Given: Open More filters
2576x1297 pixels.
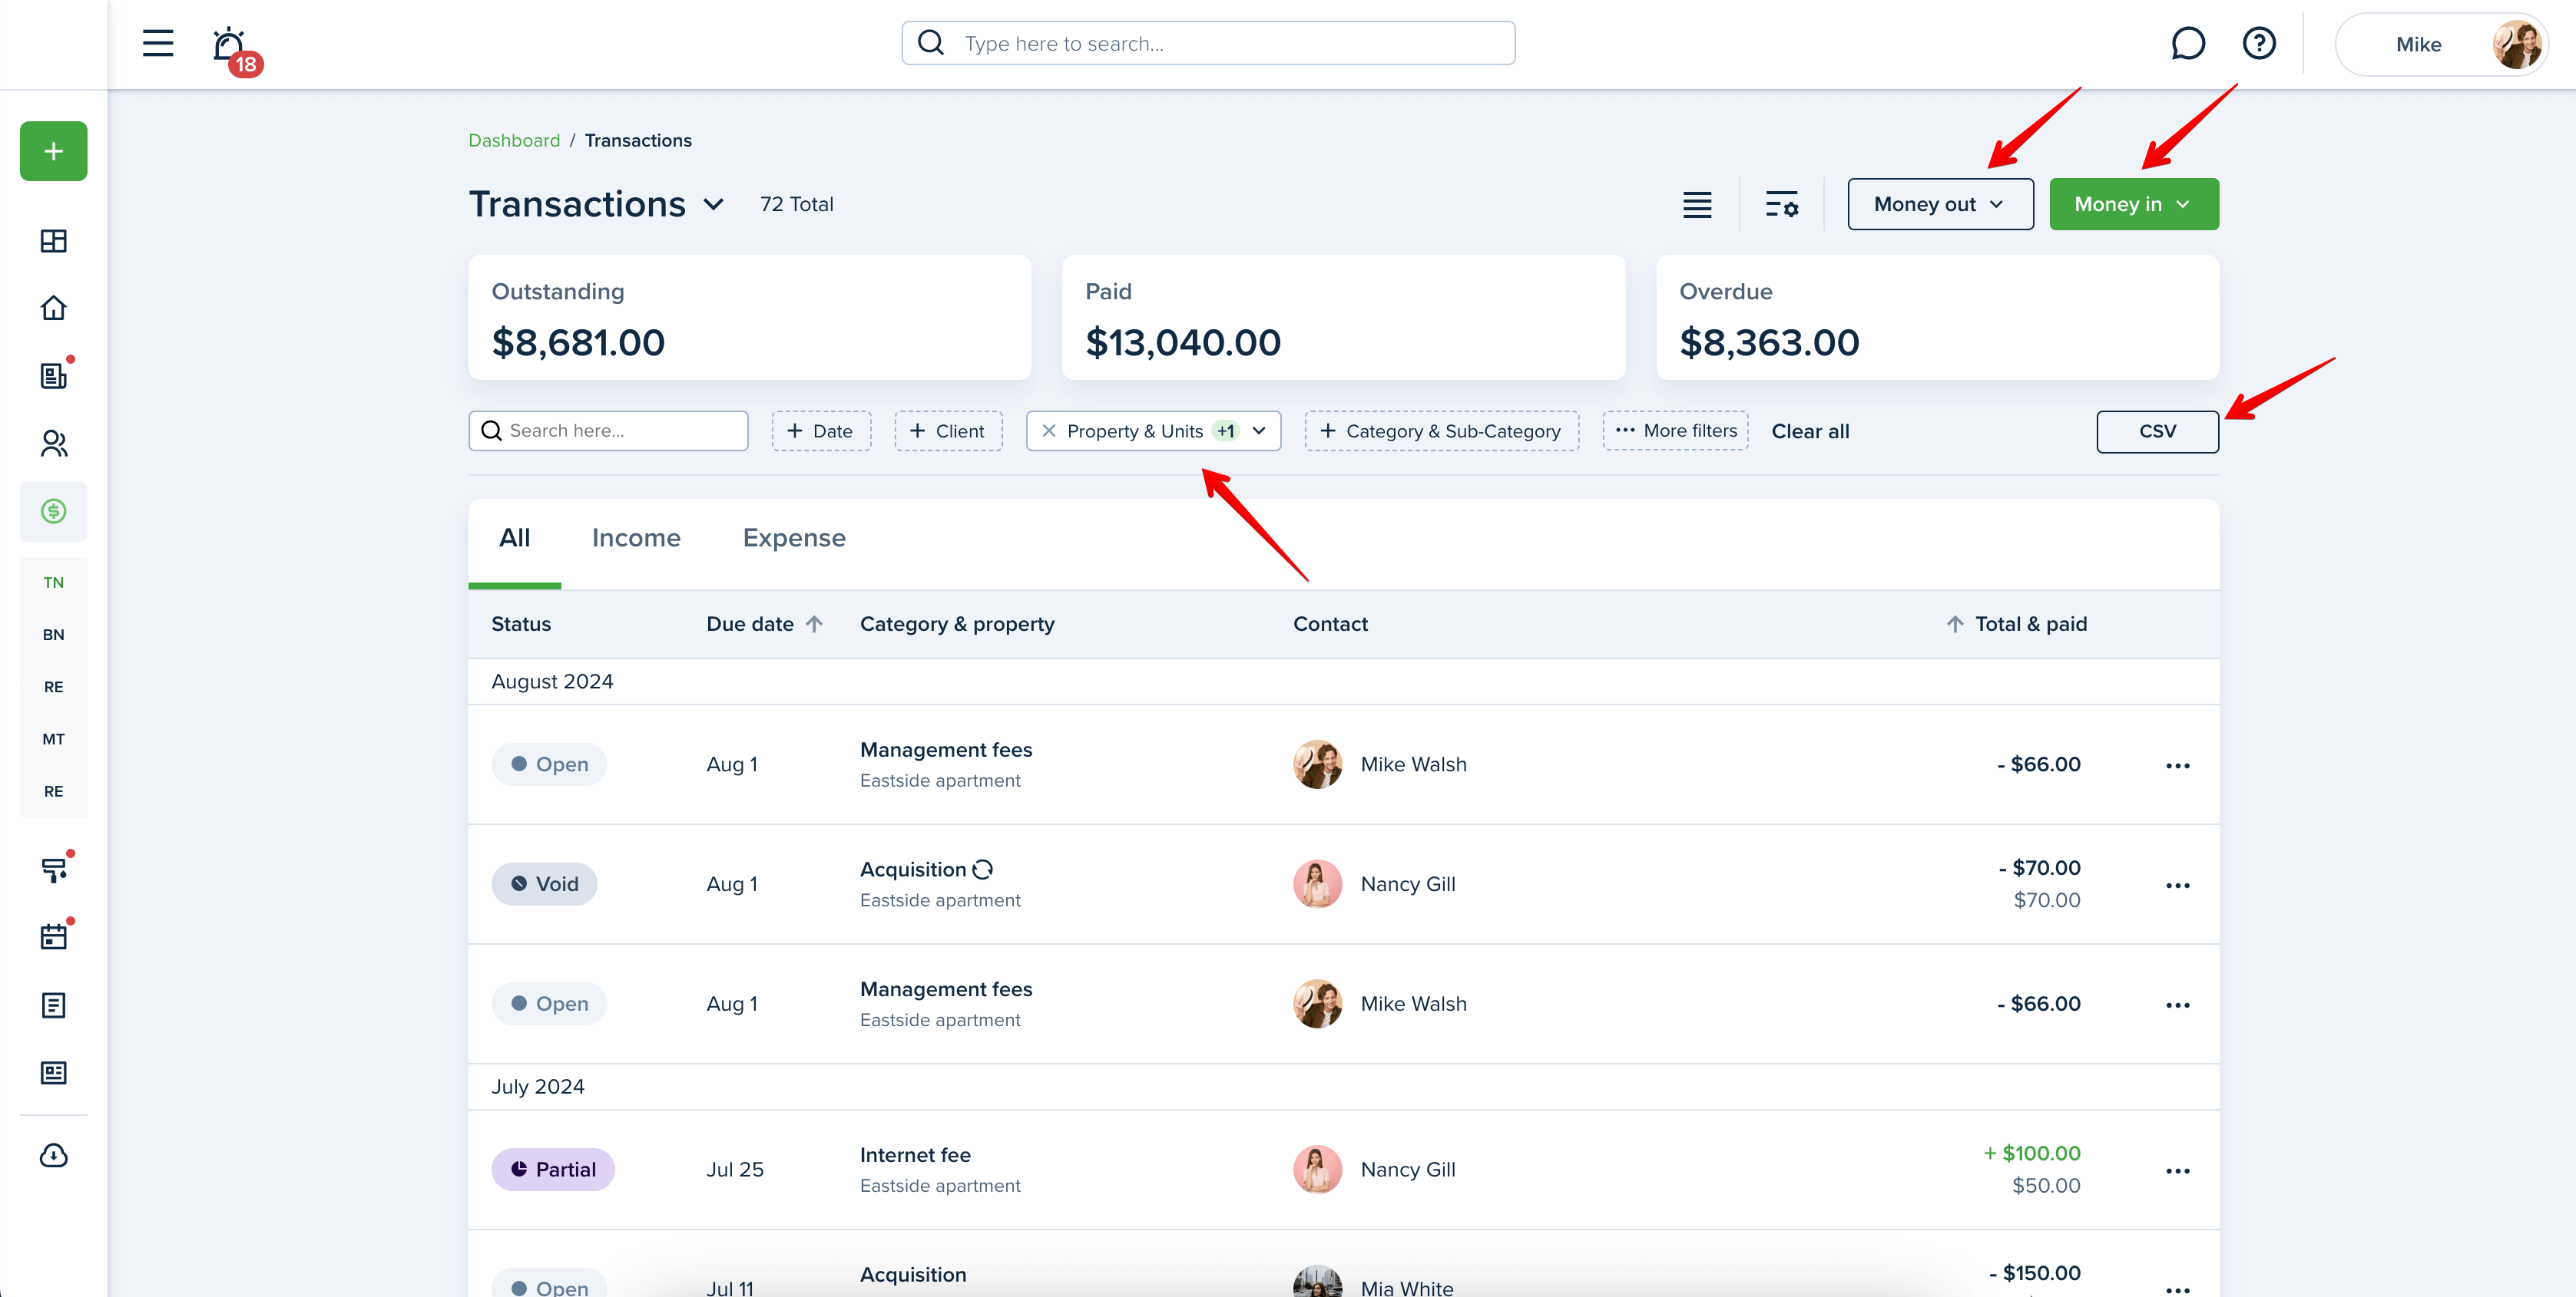Looking at the screenshot, I should click(x=1675, y=431).
